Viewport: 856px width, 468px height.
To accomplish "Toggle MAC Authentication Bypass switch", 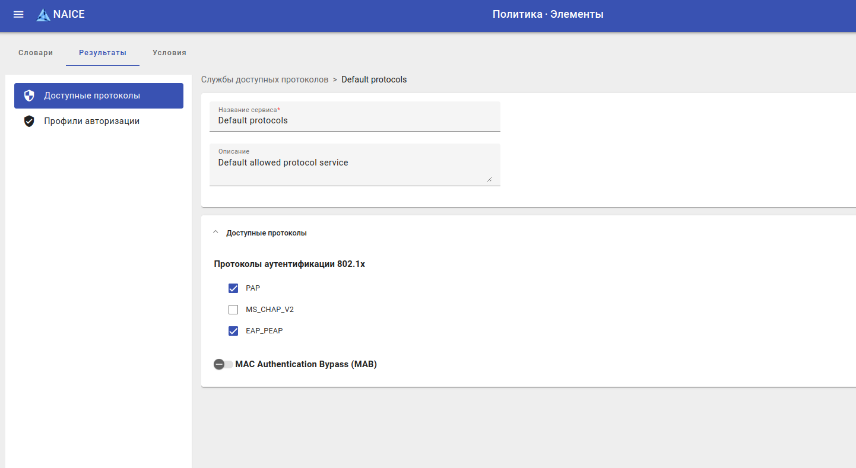I will pyautogui.click(x=223, y=364).
